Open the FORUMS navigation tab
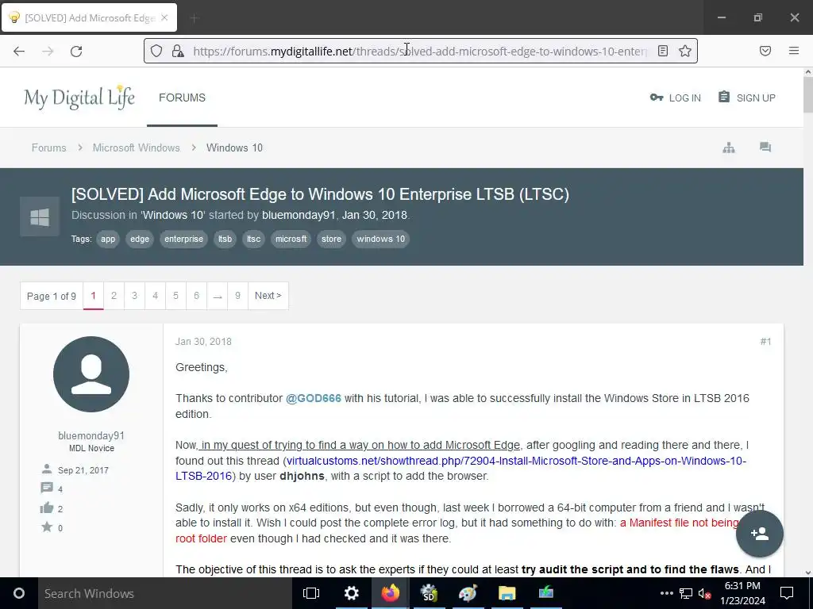Screen dimensions: 813x609 (x=182, y=98)
